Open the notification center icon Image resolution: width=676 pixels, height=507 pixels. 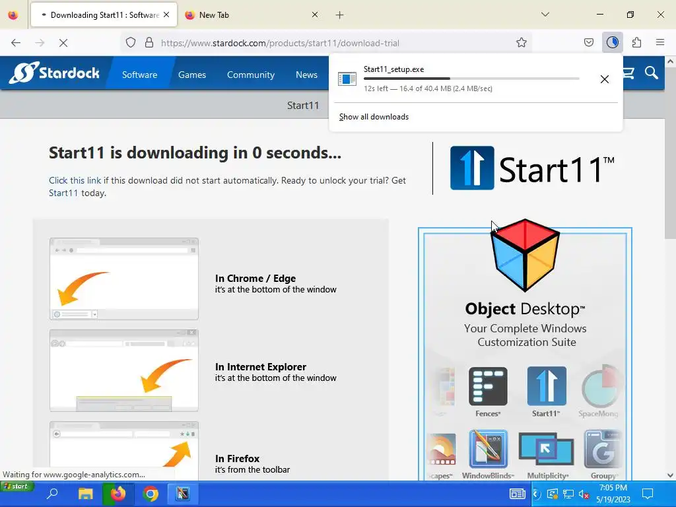(x=648, y=494)
